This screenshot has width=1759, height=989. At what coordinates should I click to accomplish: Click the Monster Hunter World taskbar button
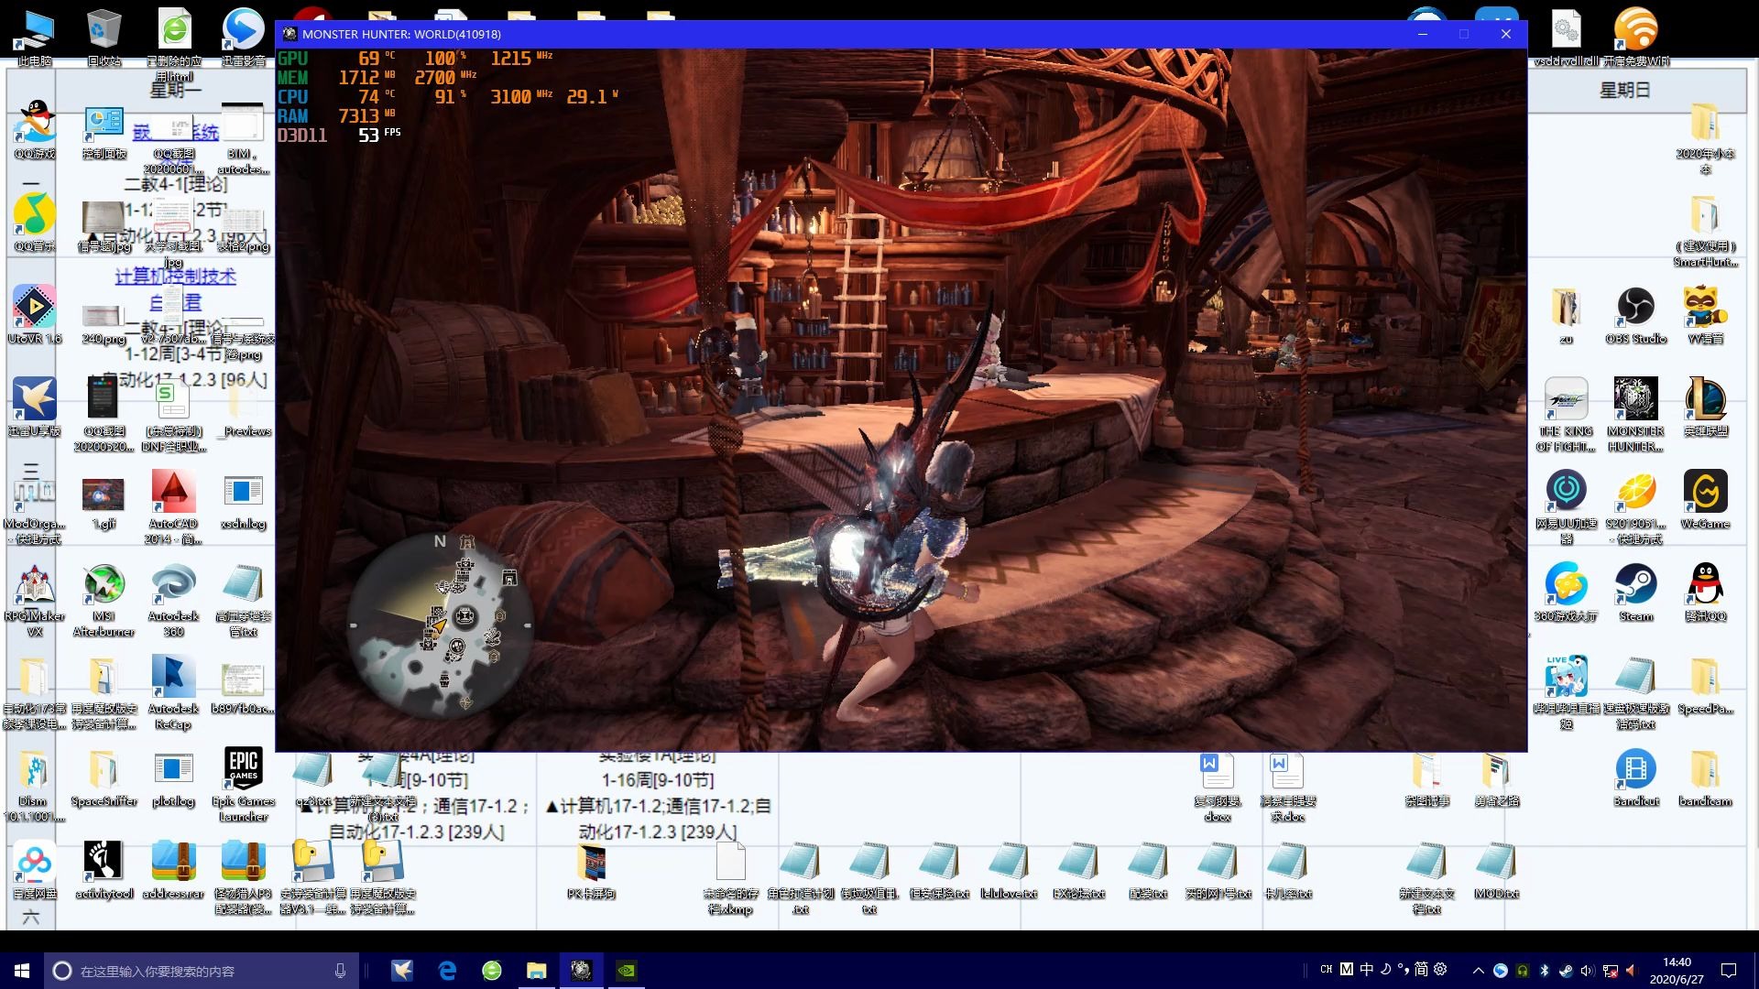click(x=581, y=970)
